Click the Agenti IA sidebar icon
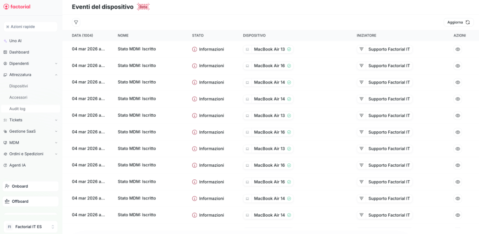This screenshot has width=479, height=234. pyautogui.click(x=5, y=165)
